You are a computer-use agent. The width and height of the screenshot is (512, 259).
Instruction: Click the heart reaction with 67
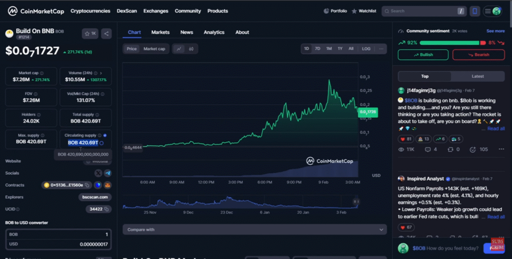[406, 228]
